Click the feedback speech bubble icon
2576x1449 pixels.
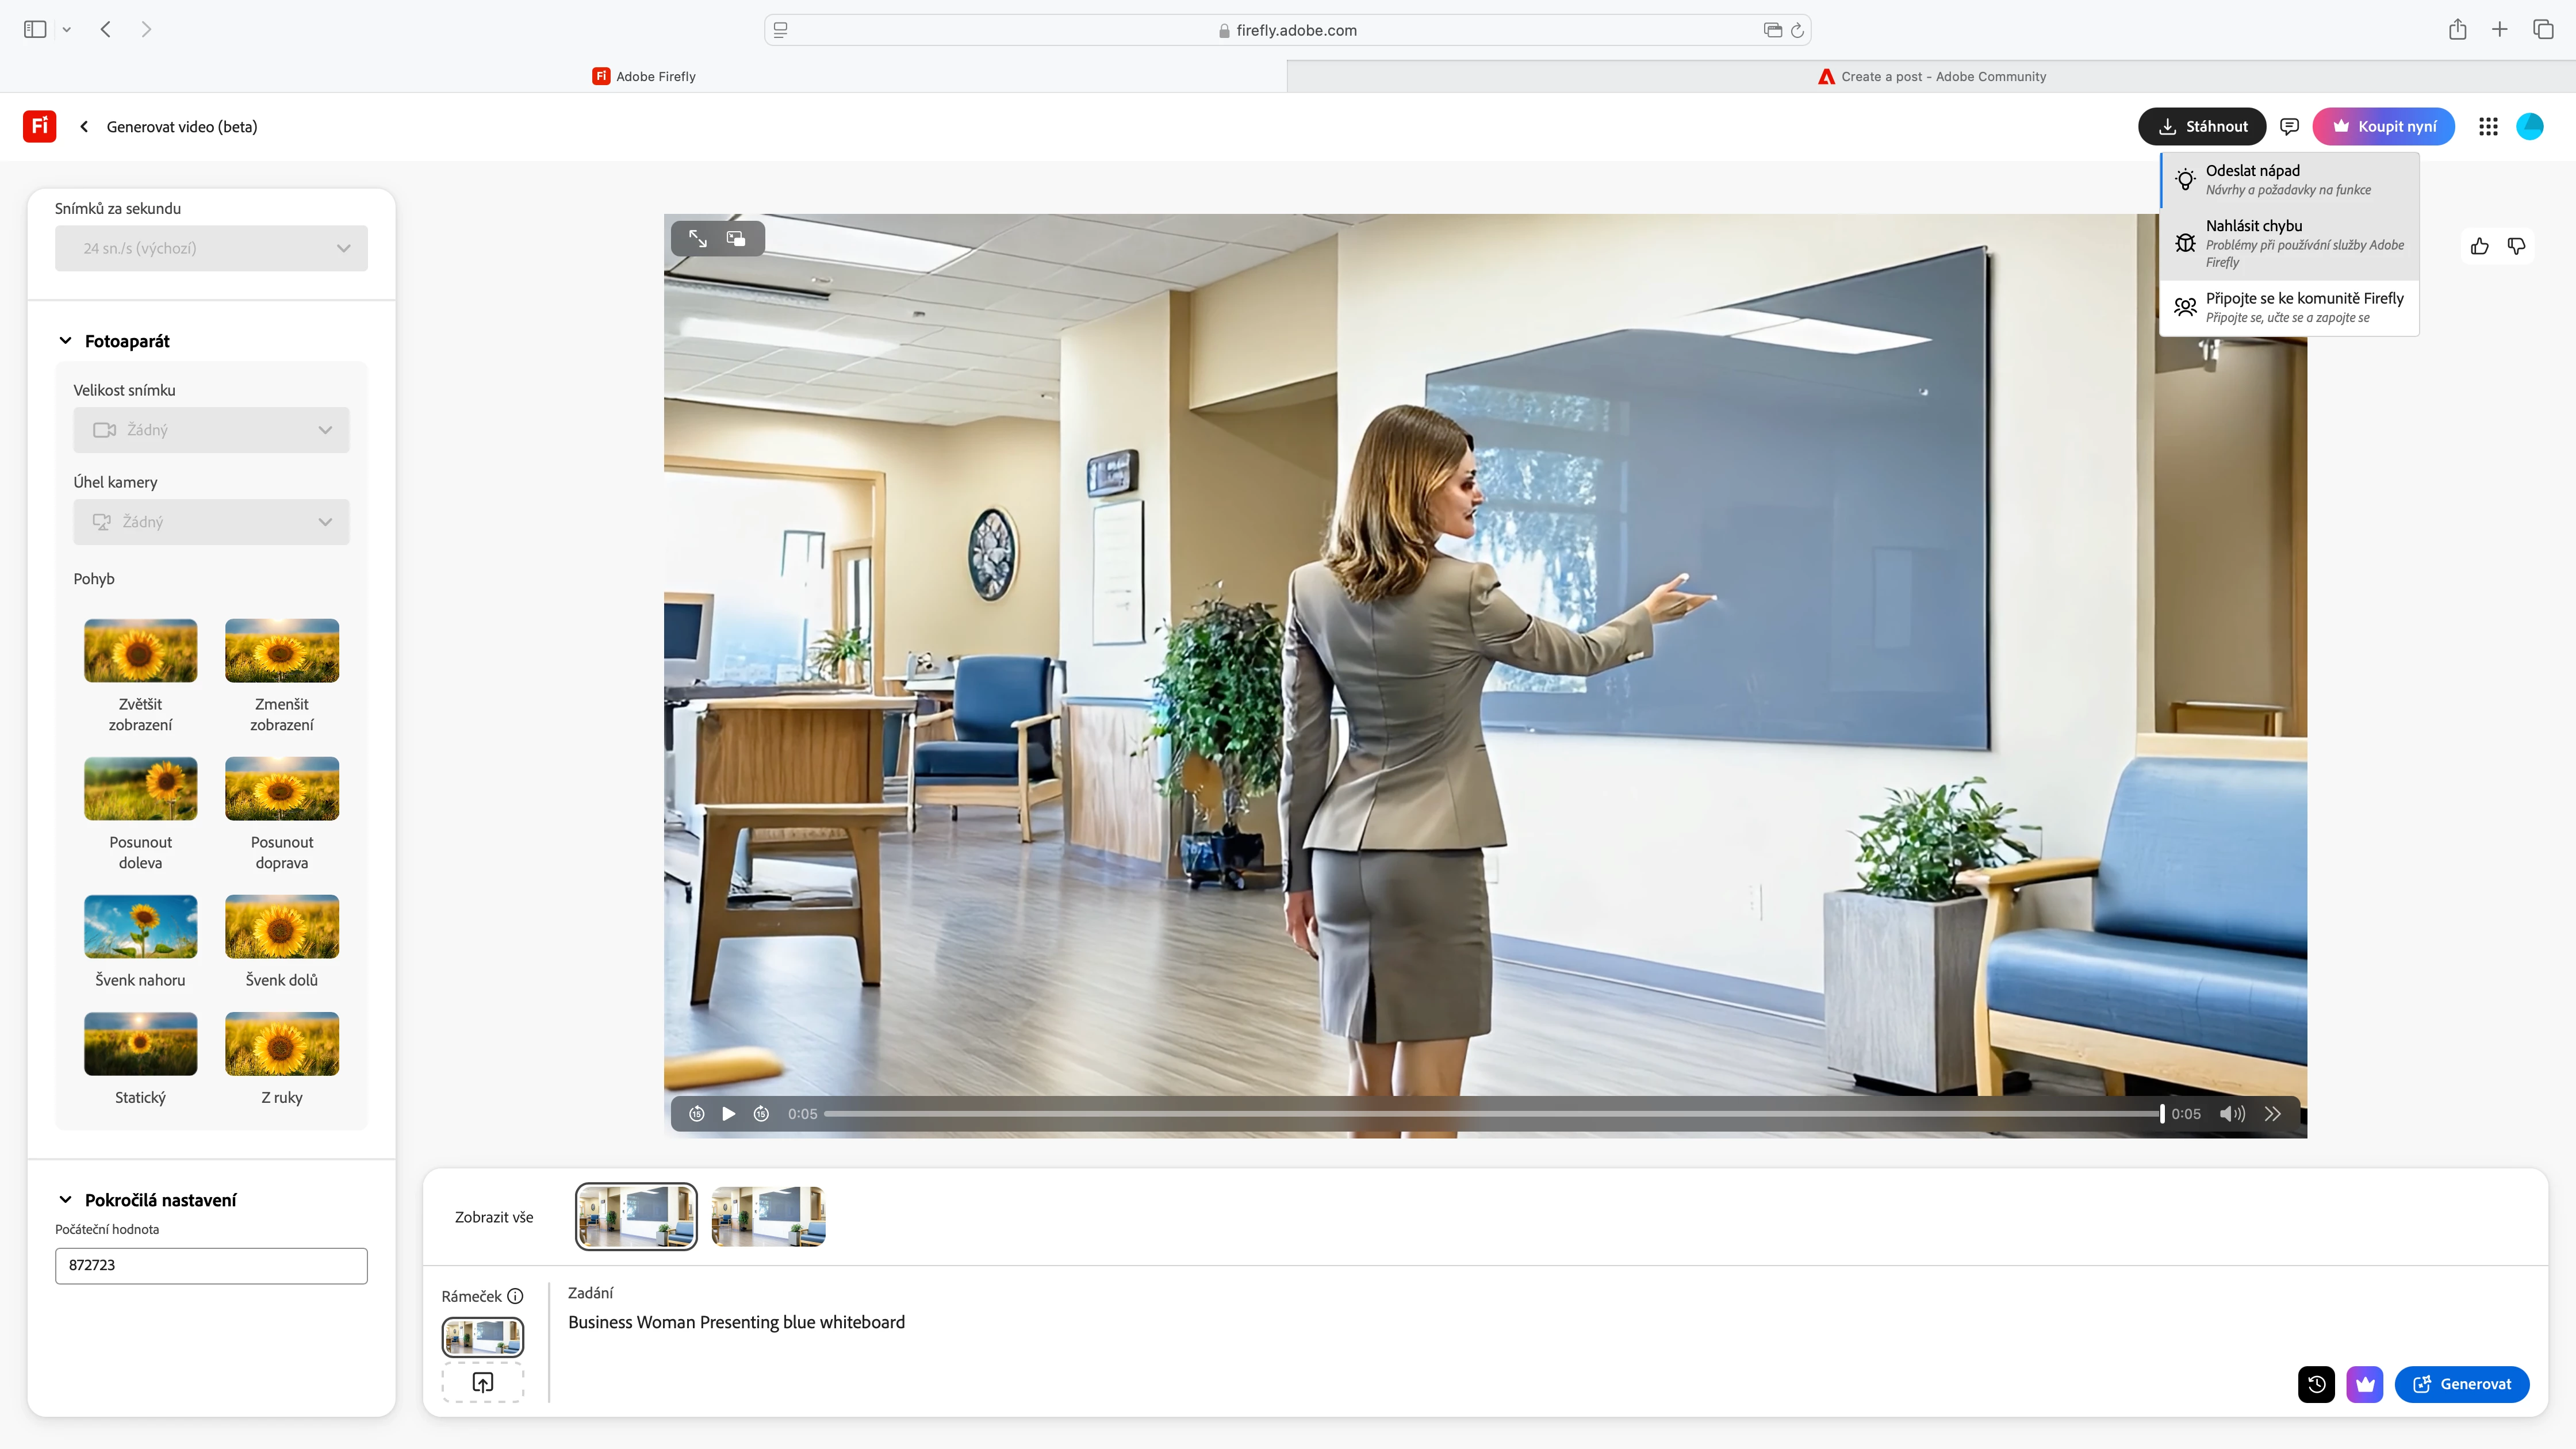2289,126
